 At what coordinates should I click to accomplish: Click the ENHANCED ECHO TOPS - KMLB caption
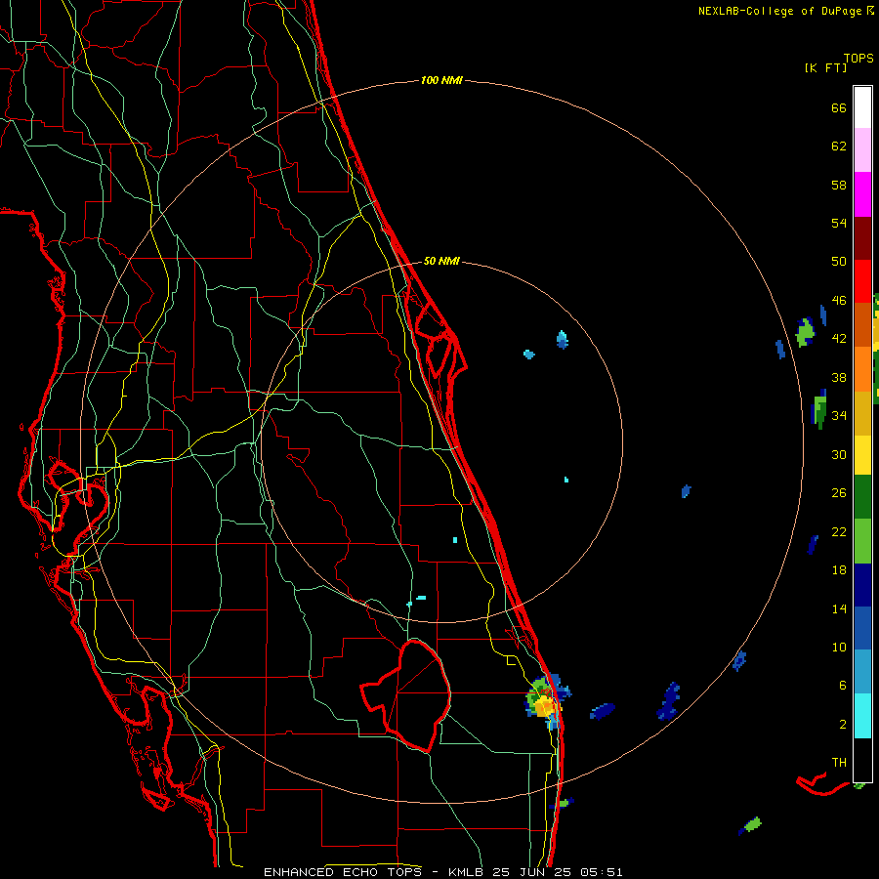pos(442,872)
